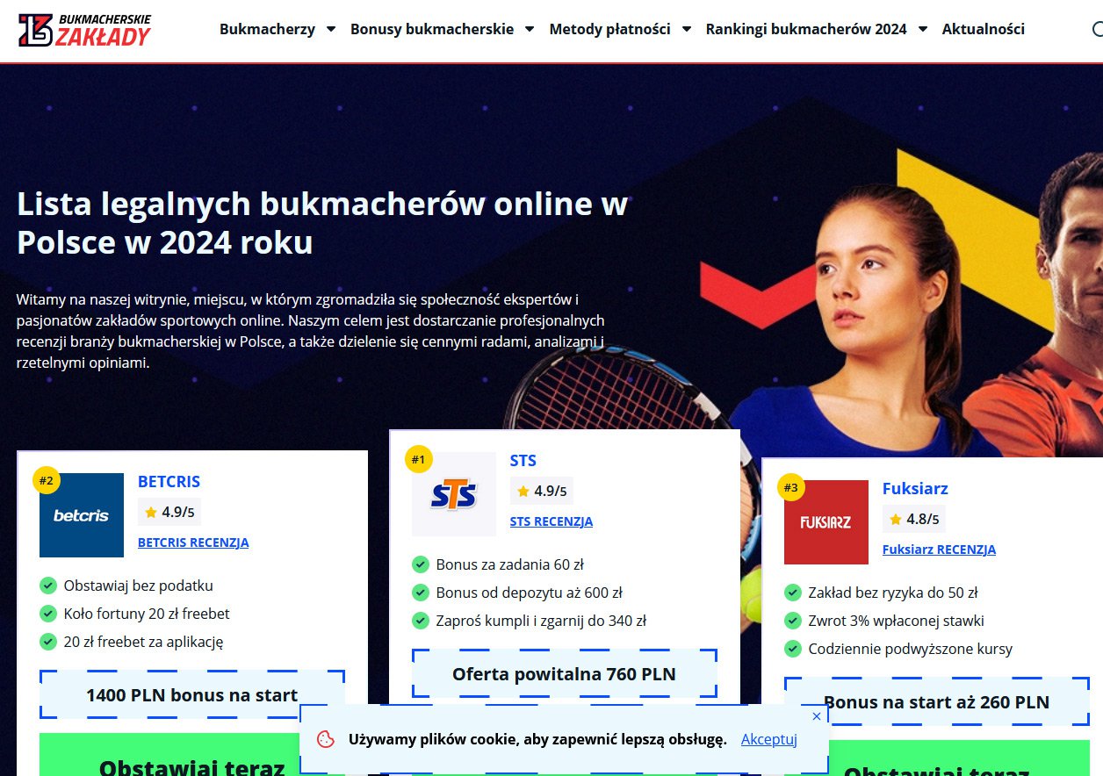Click the BETCRIS logo thumbnail
Screen dimensions: 1103x776
point(82,515)
